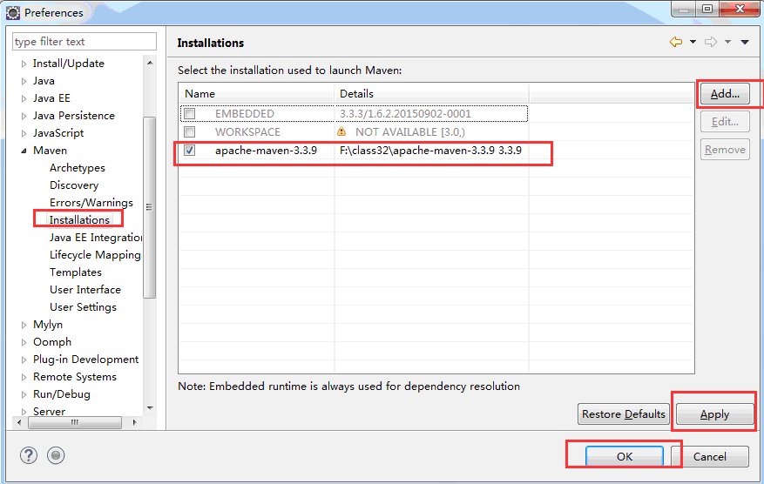
Task: Expand the Java tree node
Action: pos(24,81)
